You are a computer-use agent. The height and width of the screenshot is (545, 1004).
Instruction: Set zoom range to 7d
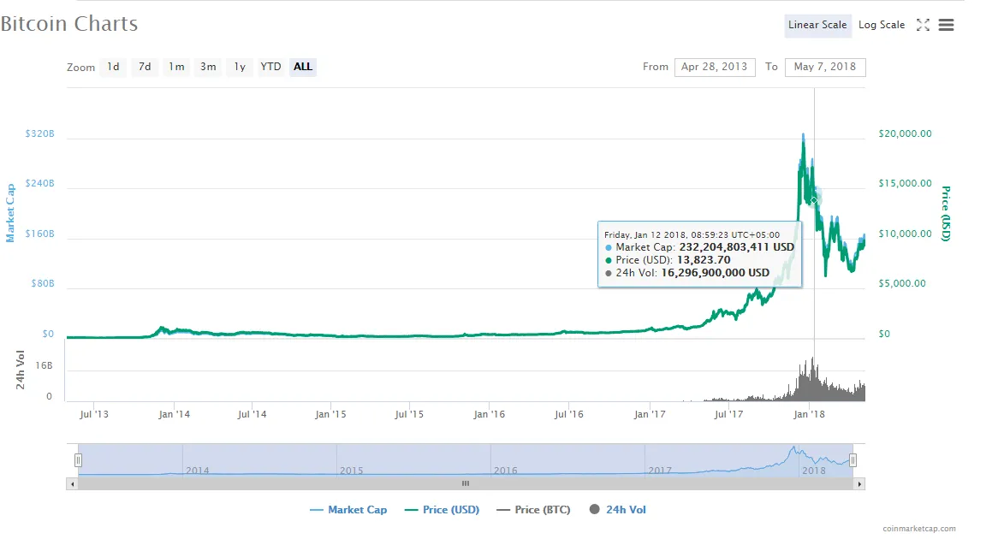tap(145, 67)
